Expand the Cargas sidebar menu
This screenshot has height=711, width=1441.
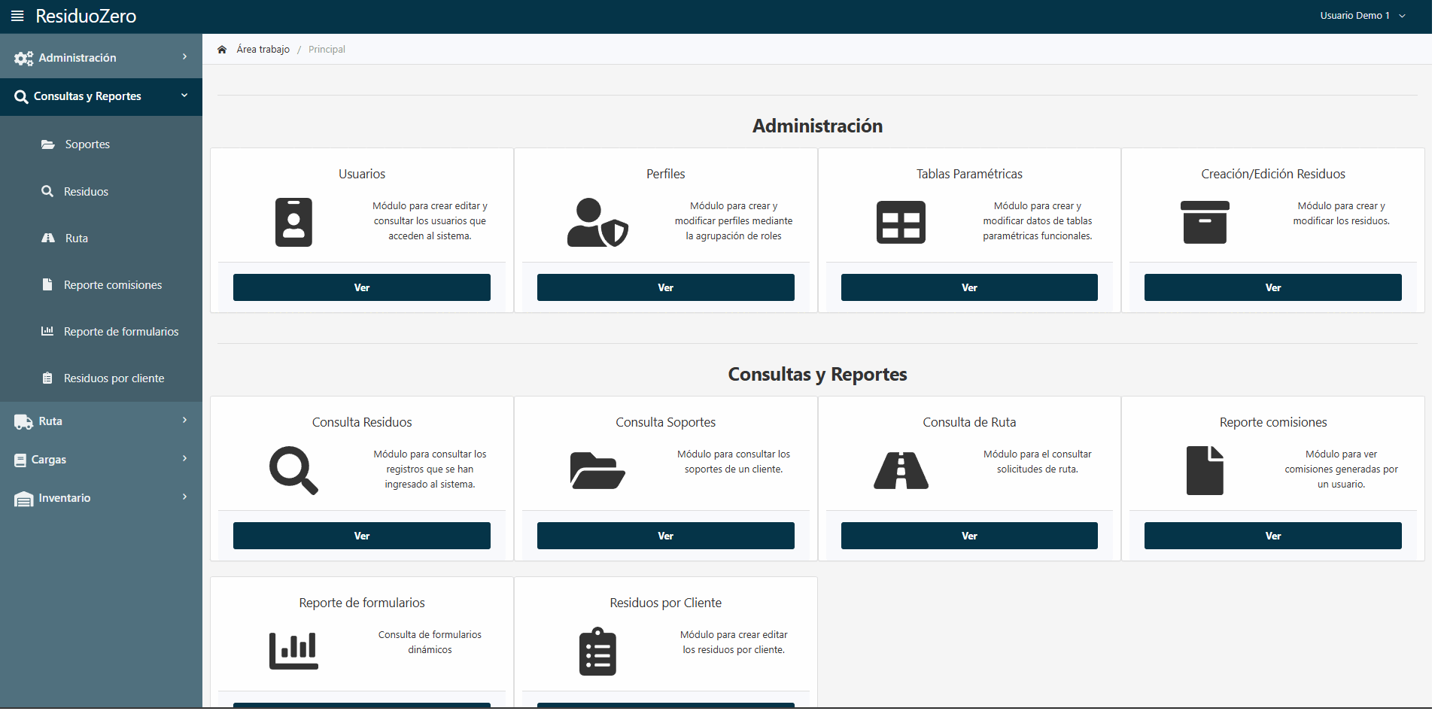point(101,460)
